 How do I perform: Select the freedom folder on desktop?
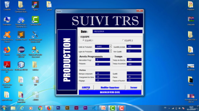191,6
